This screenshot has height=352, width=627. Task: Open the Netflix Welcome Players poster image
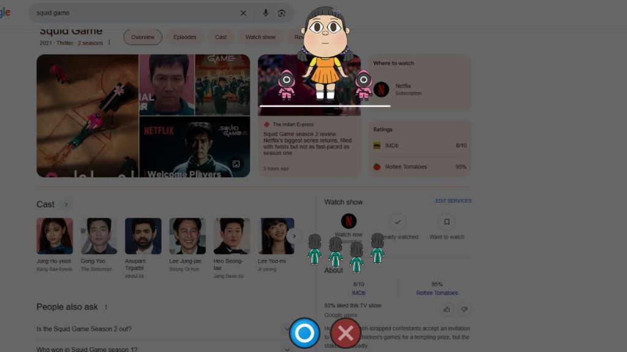(x=195, y=147)
